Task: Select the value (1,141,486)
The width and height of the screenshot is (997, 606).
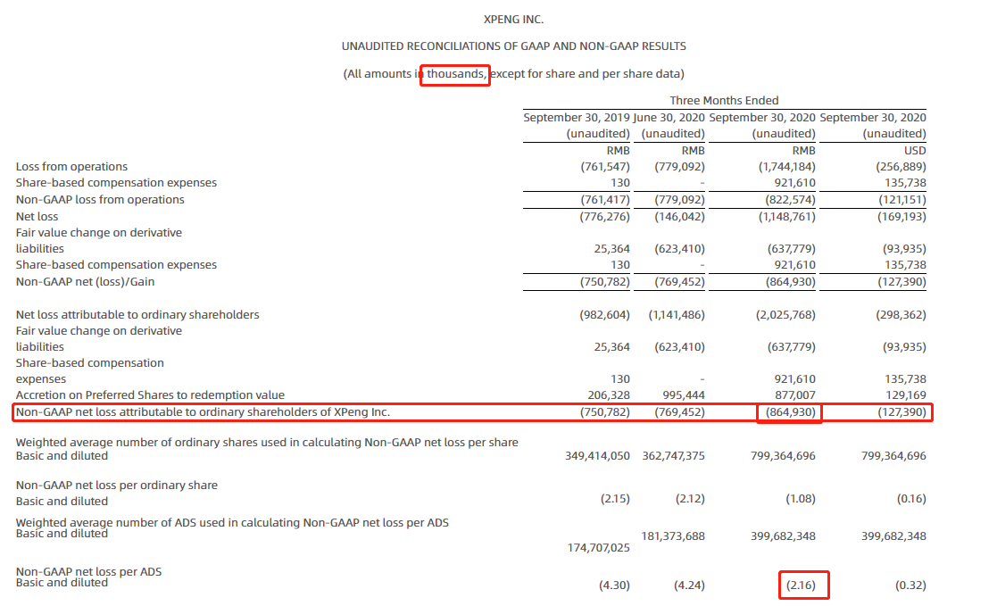Action: pos(677,315)
